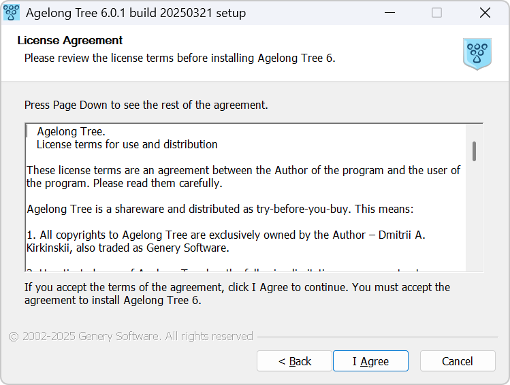Minimize the setup window
The image size is (510, 385).
click(389, 13)
